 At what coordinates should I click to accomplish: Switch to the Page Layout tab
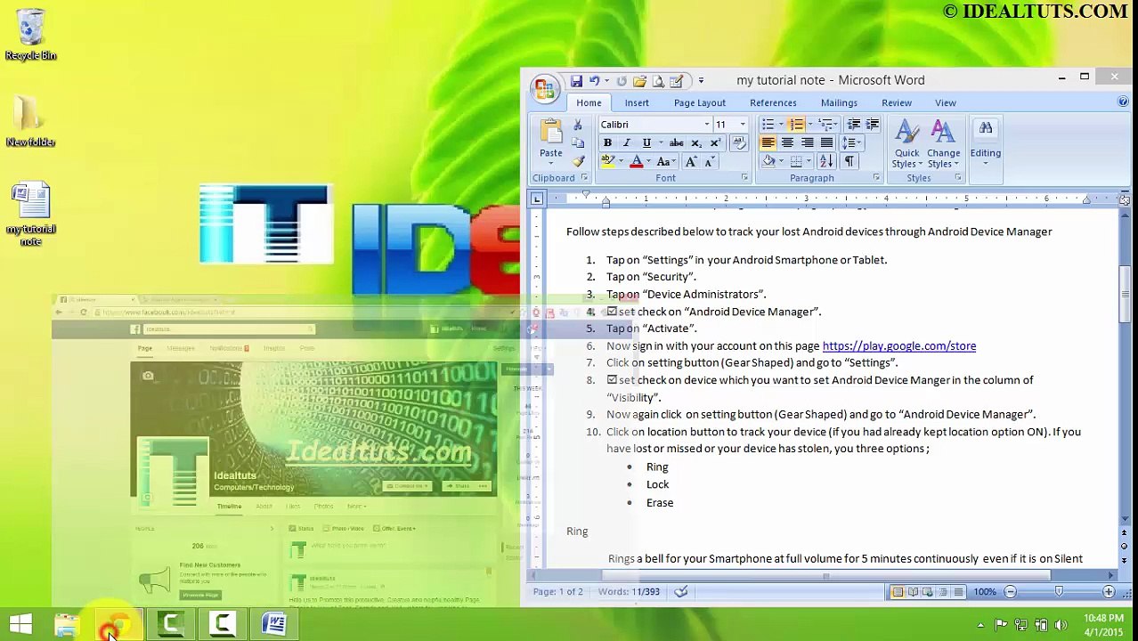pyautogui.click(x=700, y=103)
